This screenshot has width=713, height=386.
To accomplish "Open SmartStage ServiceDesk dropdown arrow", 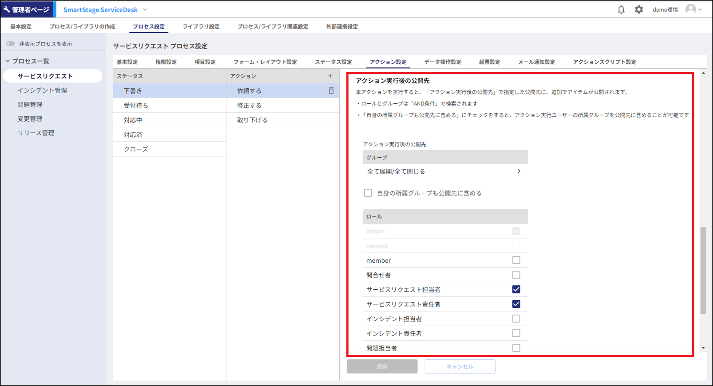I will pos(145,10).
